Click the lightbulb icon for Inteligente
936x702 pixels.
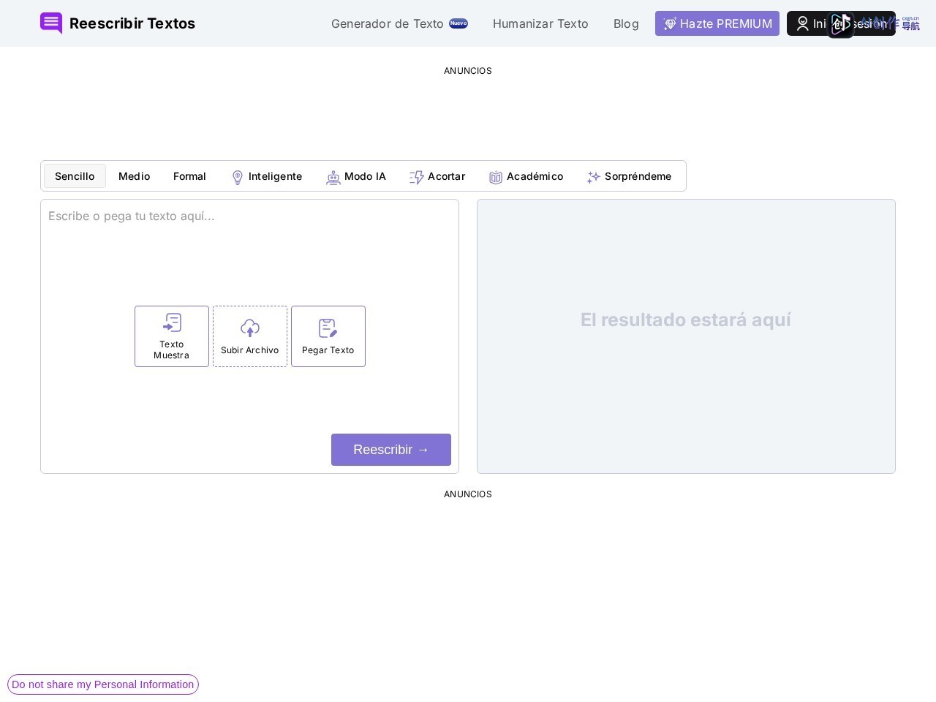click(x=238, y=177)
